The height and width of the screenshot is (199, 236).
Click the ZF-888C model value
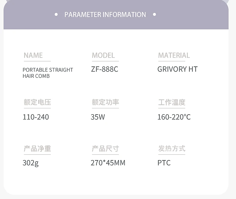click(x=105, y=69)
